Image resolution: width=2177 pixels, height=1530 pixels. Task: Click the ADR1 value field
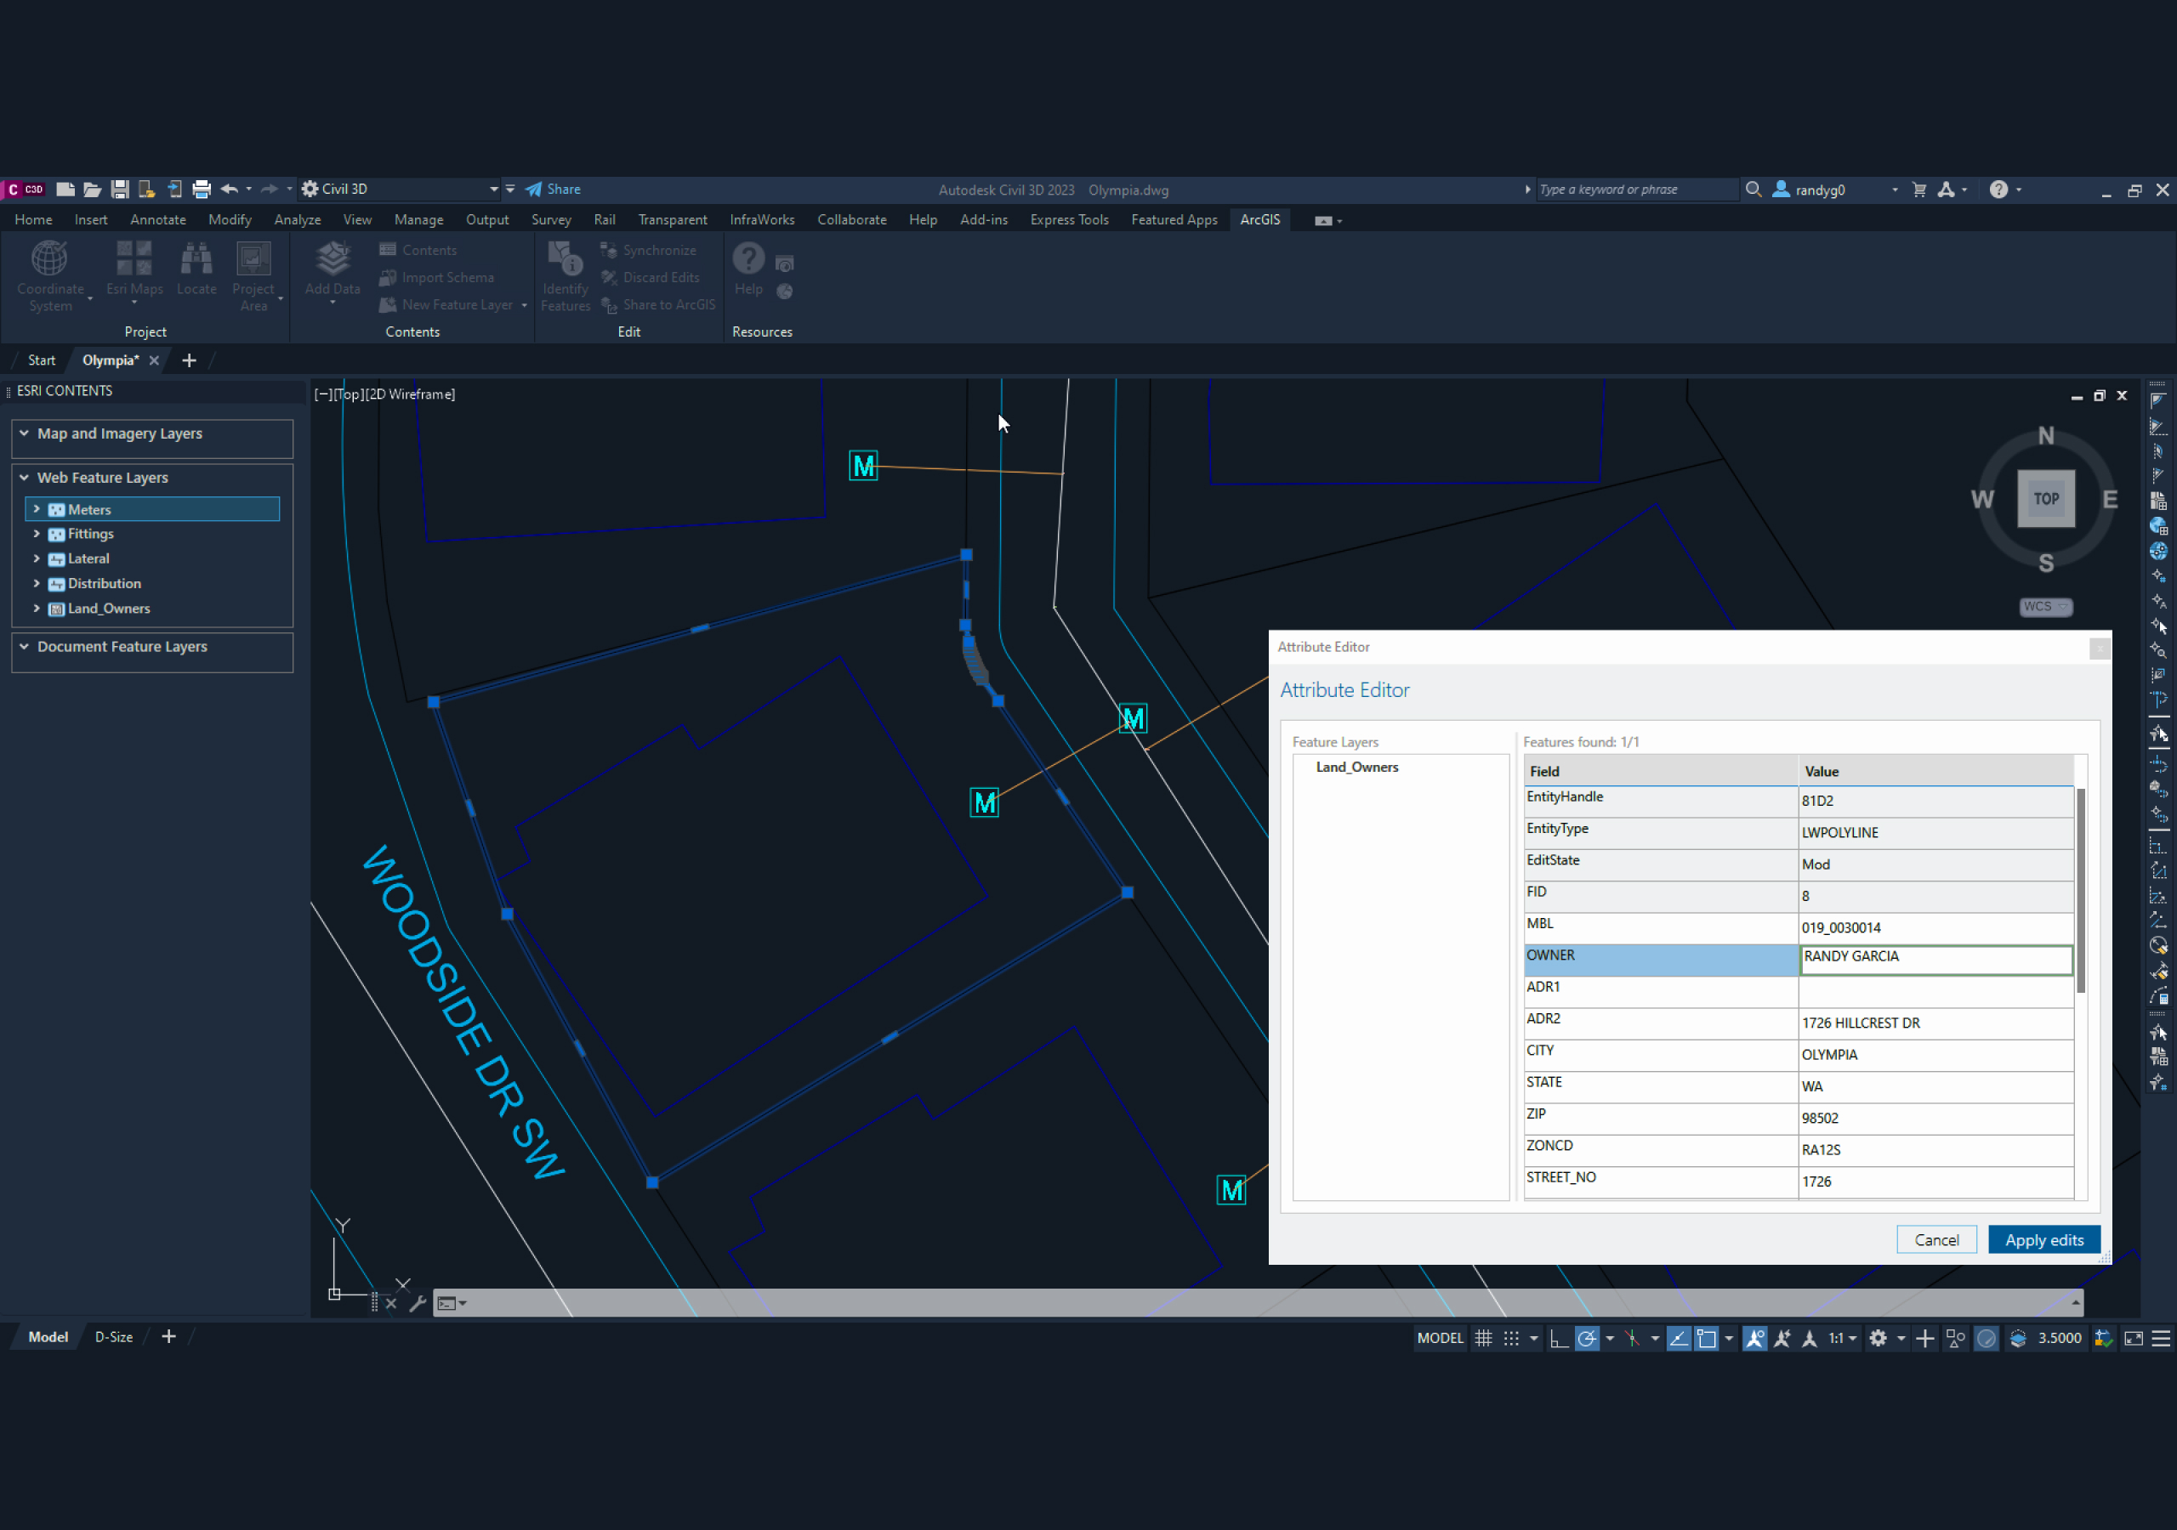1935,990
